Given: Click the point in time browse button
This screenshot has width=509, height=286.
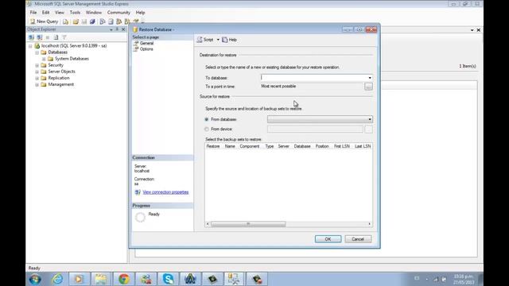Looking at the screenshot, I should tap(368, 87).
